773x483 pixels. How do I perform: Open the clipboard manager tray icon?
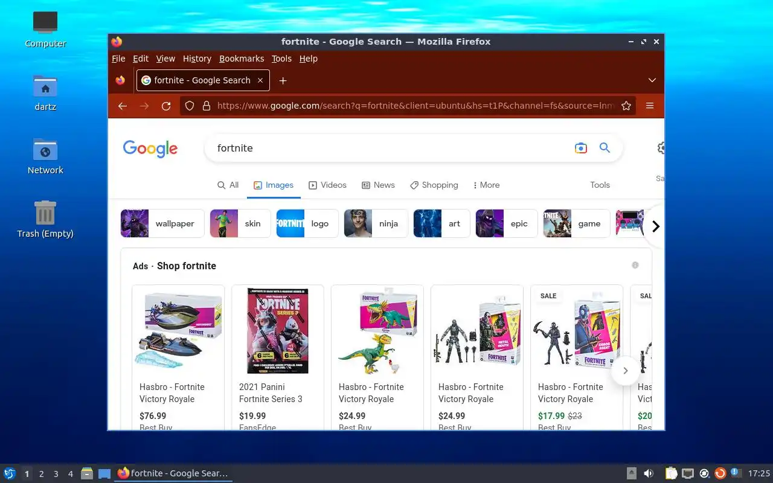[671, 473]
